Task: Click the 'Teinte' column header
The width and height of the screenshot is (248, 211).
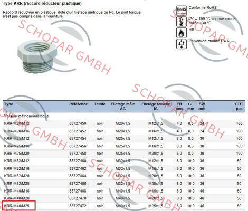Action: [x=100, y=104]
